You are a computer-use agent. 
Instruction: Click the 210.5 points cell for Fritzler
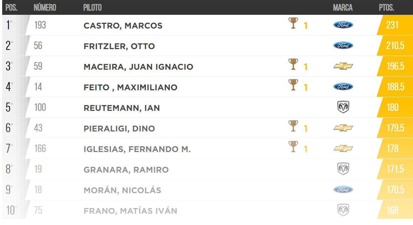pyautogui.click(x=395, y=46)
